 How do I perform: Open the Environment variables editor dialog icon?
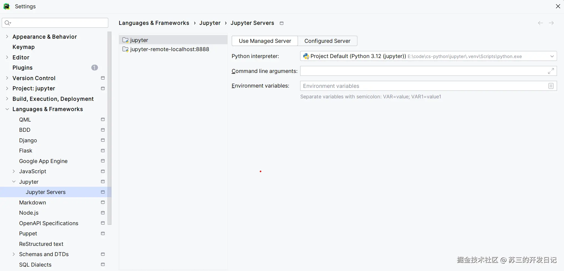tap(551, 86)
